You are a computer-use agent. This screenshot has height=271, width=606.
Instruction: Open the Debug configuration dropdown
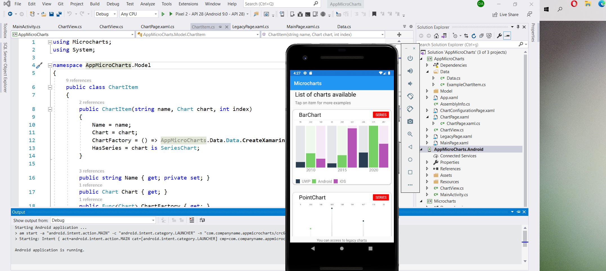pyautogui.click(x=106, y=14)
